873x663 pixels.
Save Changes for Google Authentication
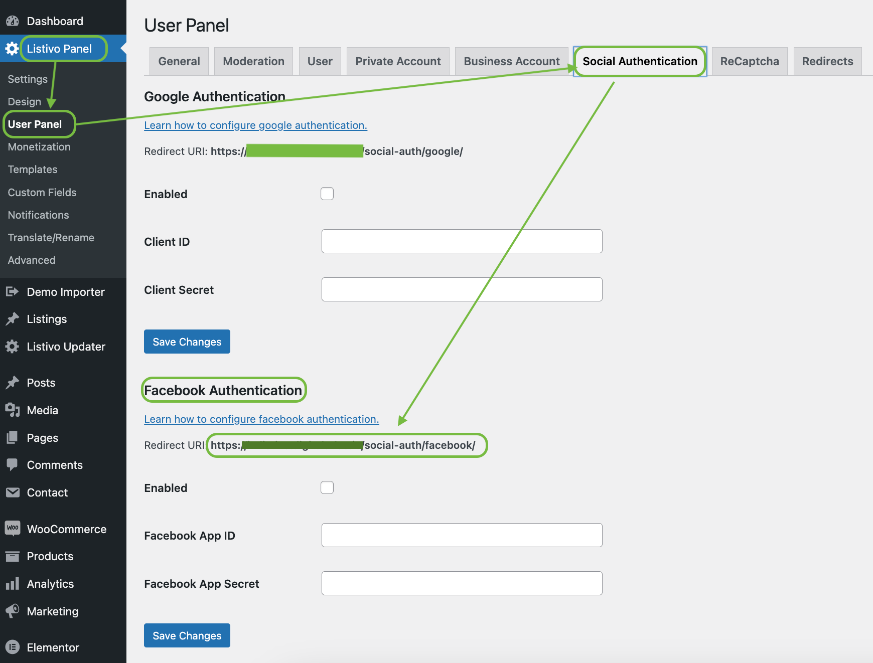[x=187, y=342]
